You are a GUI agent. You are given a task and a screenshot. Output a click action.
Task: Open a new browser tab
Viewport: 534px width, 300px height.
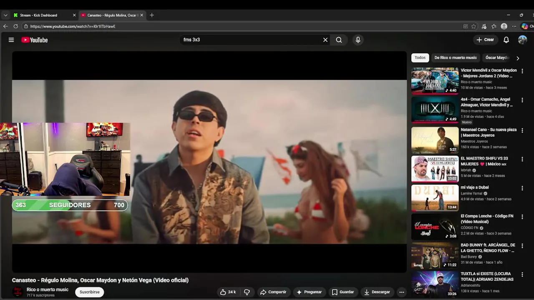(x=152, y=15)
